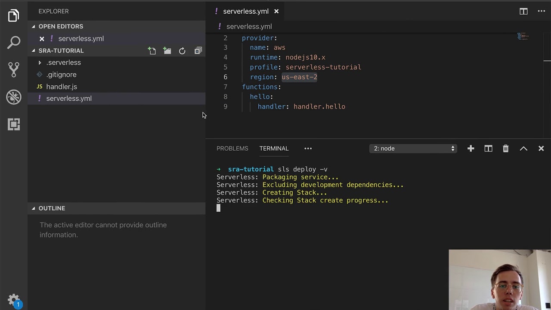Show more panel tabs via ellipsis
Screen dimensions: 551x310
(x=308, y=149)
